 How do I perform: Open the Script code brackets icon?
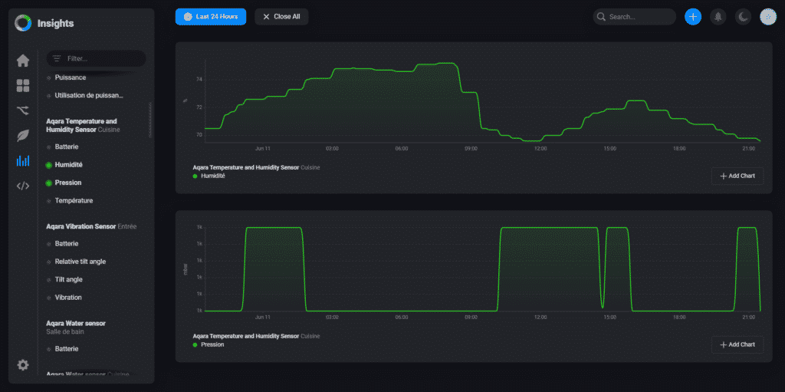(23, 186)
